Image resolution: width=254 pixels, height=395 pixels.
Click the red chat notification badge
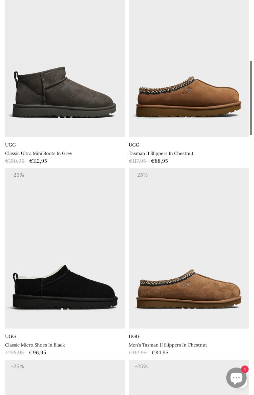245,369
